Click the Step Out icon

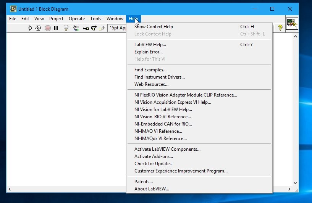click(102, 28)
